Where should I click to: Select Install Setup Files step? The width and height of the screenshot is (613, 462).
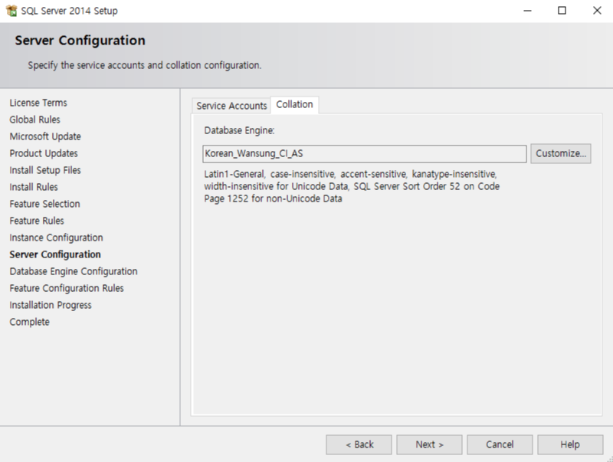coord(45,170)
